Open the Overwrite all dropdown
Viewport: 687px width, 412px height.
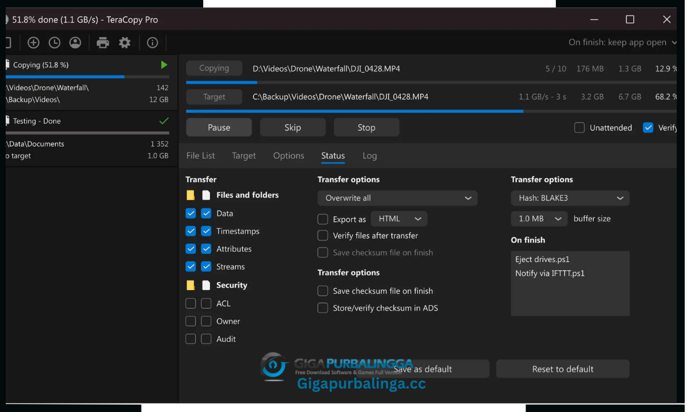point(397,198)
